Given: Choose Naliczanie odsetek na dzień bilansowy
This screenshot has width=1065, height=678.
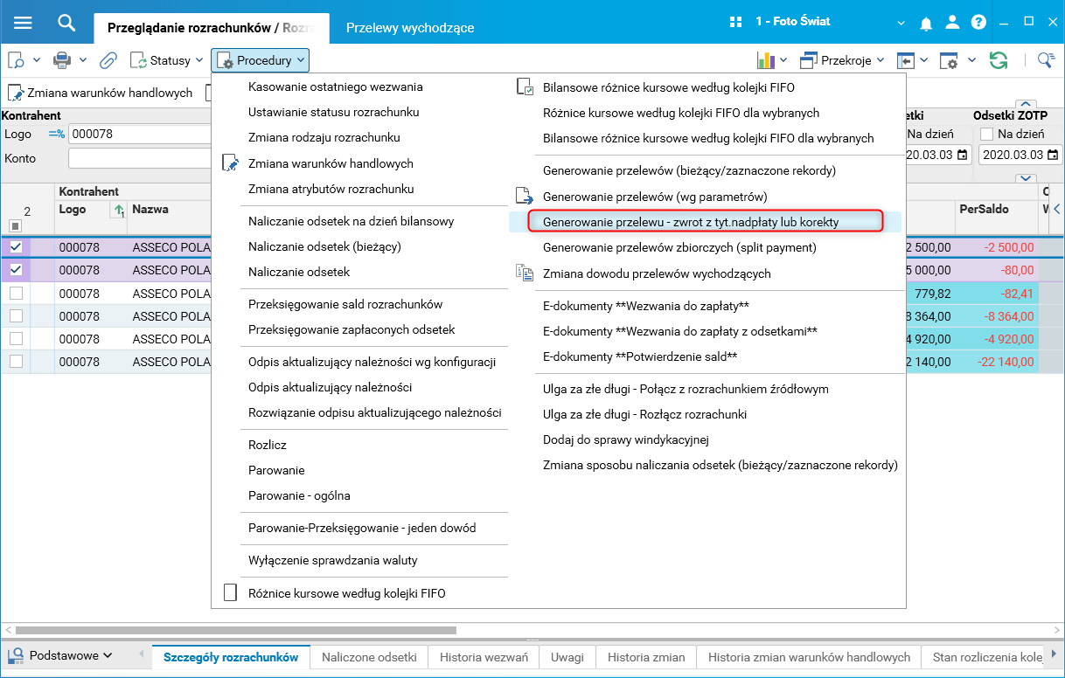Looking at the screenshot, I should tap(351, 221).
